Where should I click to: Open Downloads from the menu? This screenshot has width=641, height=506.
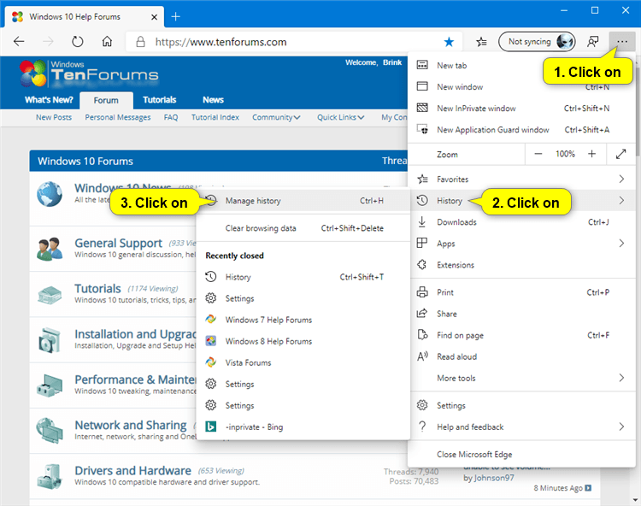[521, 222]
